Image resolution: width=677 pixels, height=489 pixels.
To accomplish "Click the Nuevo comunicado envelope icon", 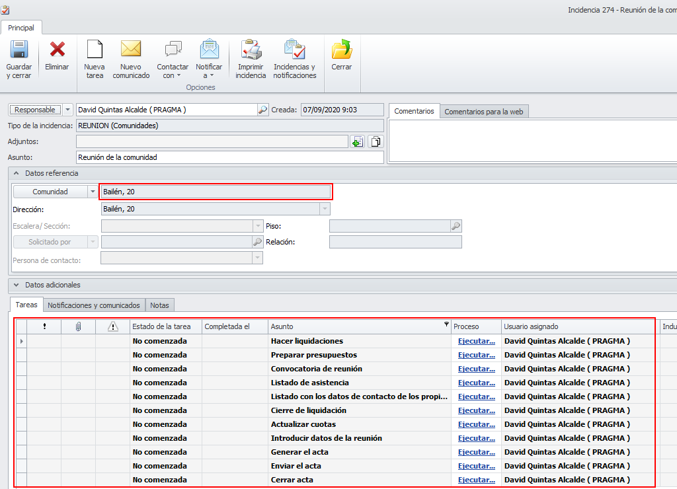I will [131, 50].
